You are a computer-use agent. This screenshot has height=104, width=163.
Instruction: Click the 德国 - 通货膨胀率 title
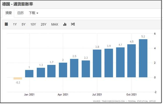(x=18, y=4)
